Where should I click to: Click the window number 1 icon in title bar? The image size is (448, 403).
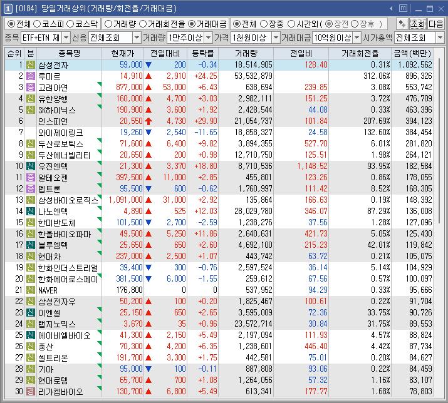(x=8, y=9)
